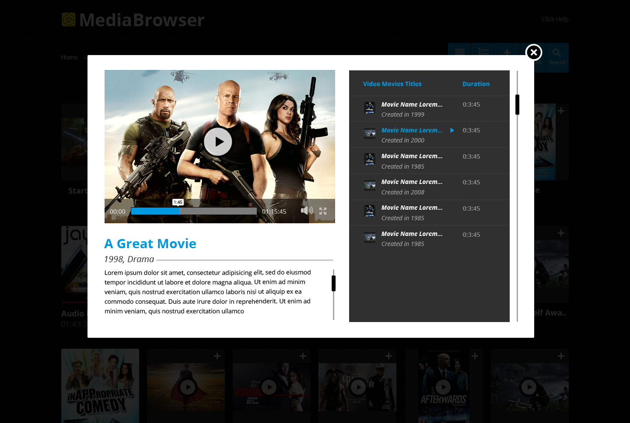Grab the playlist scrollbar handle
Screen dimensions: 630x423
pyautogui.click(x=517, y=104)
